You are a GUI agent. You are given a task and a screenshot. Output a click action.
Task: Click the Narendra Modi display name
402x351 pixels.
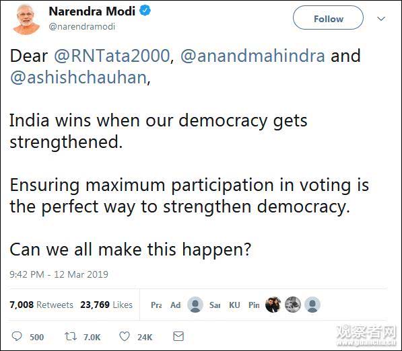tap(92, 11)
